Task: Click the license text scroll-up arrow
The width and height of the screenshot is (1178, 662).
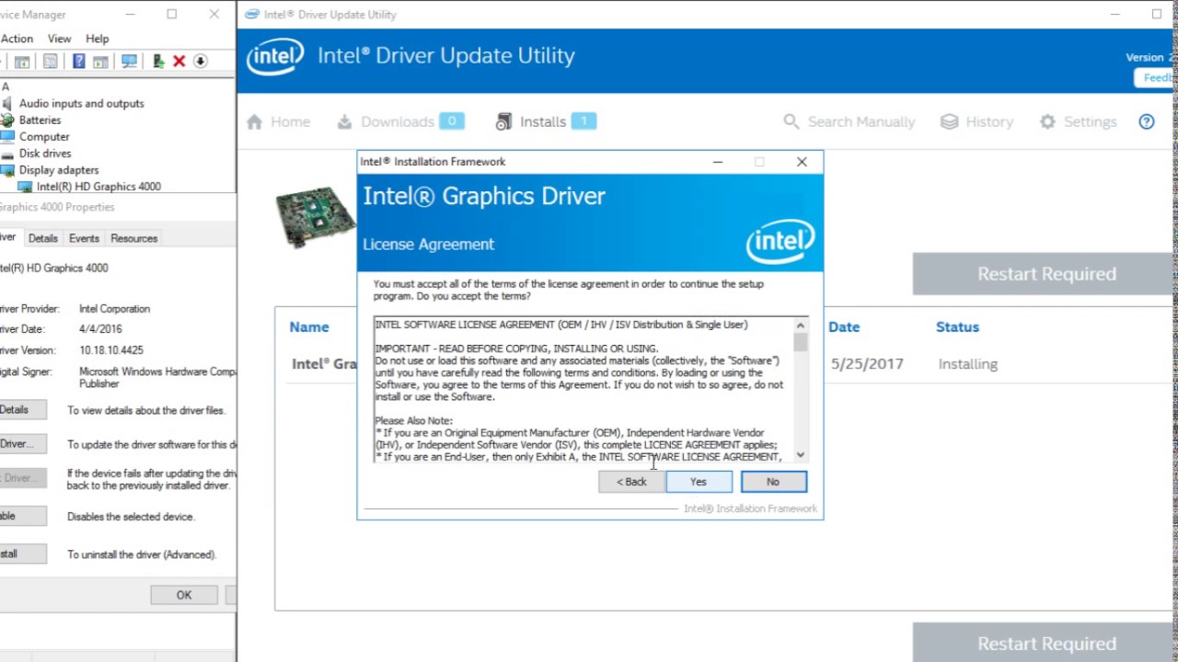Action: (x=800, y=325)
